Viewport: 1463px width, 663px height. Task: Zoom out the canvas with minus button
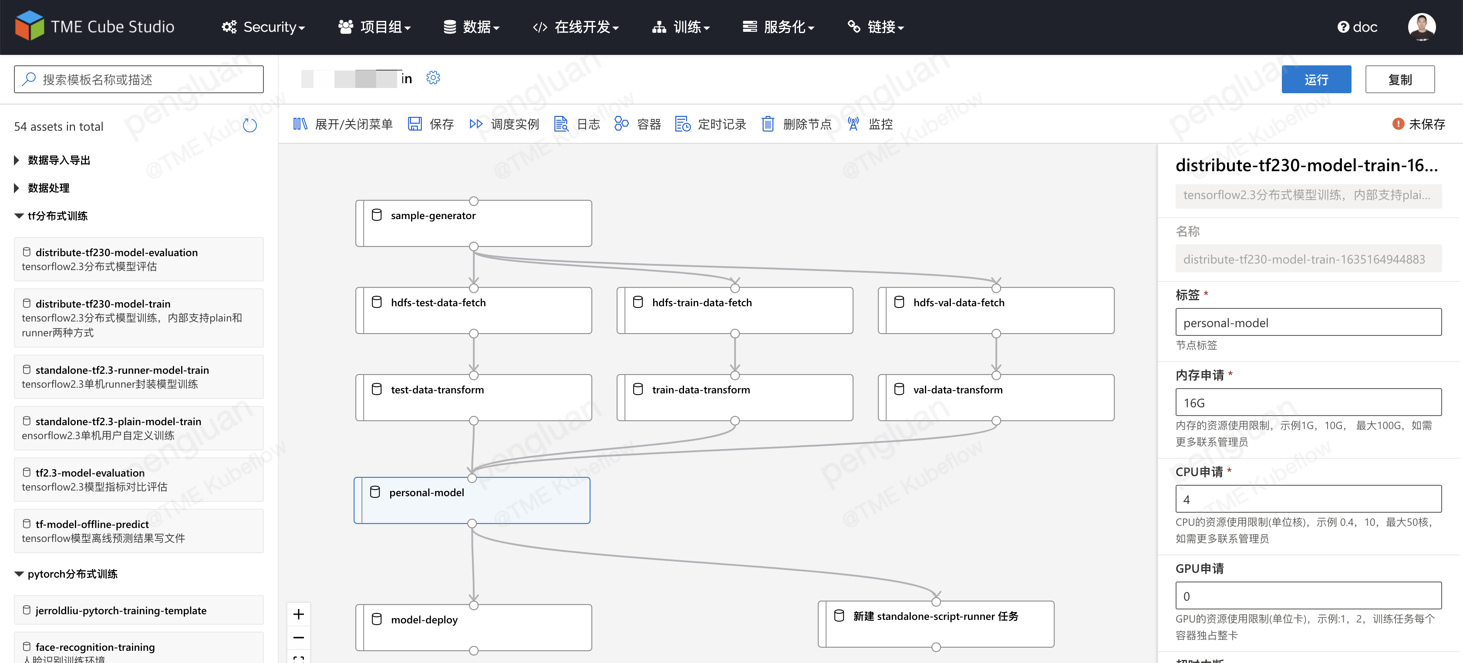point(299,637)
